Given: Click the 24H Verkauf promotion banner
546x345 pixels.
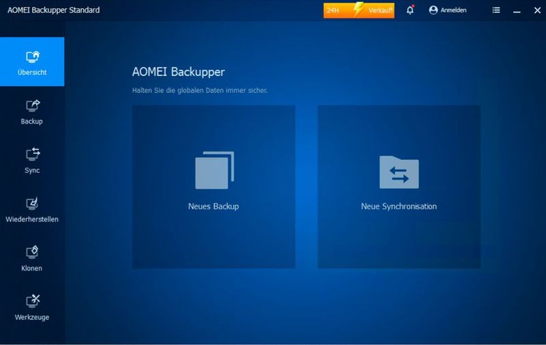Looking at the screenshot, I should 359,10.
